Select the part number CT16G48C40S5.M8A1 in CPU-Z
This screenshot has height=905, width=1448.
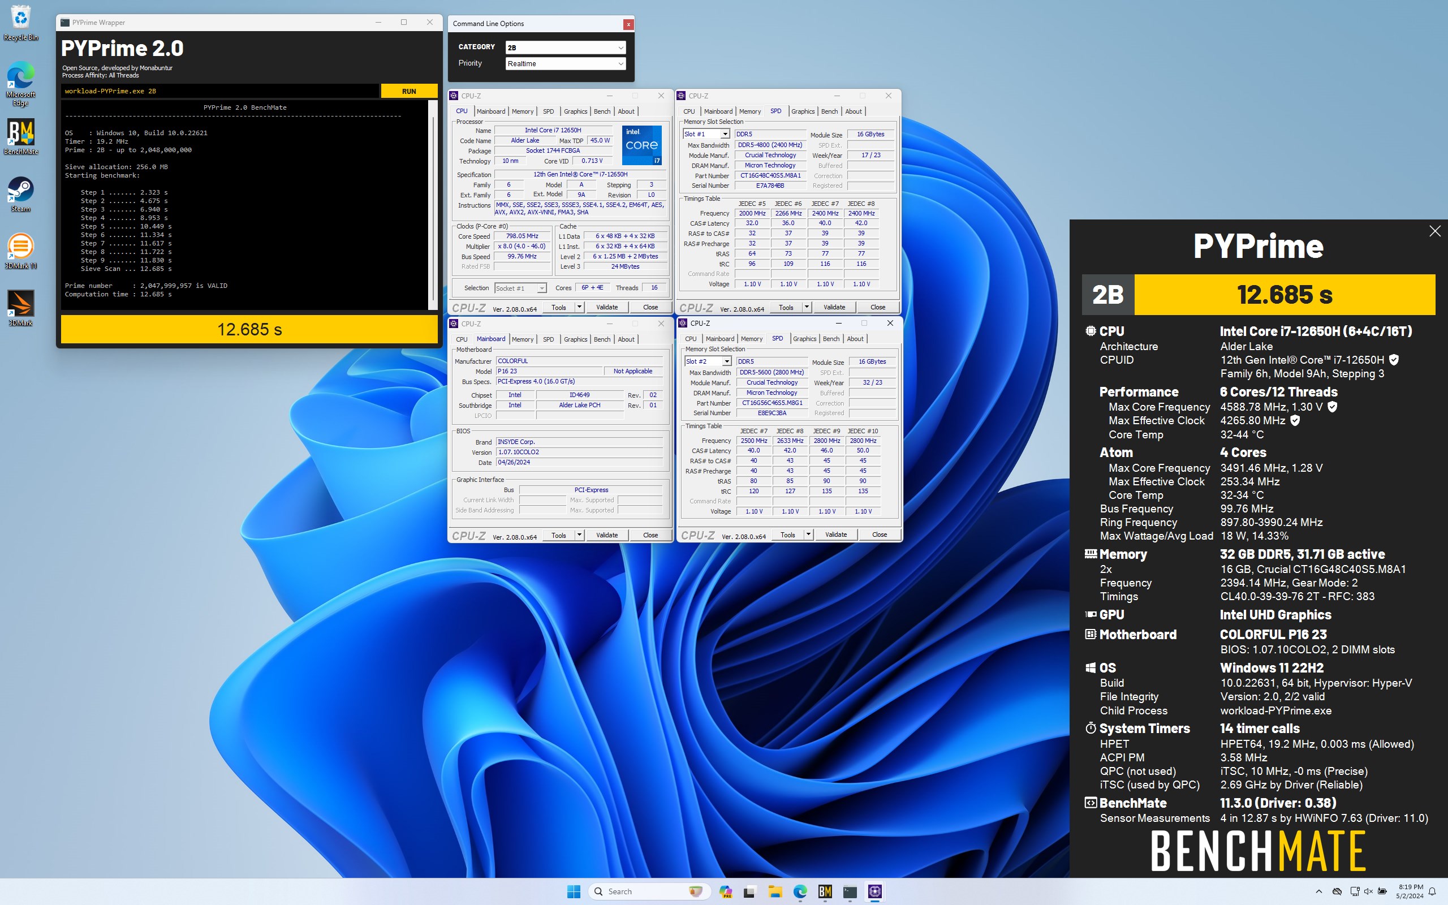[x=770, y=176]
